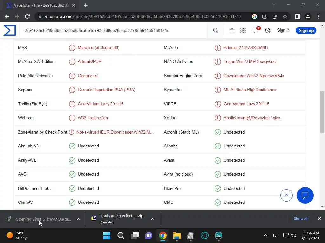Click the install app icon in address bar
This screenshot has height=243, width=325.
264,16
